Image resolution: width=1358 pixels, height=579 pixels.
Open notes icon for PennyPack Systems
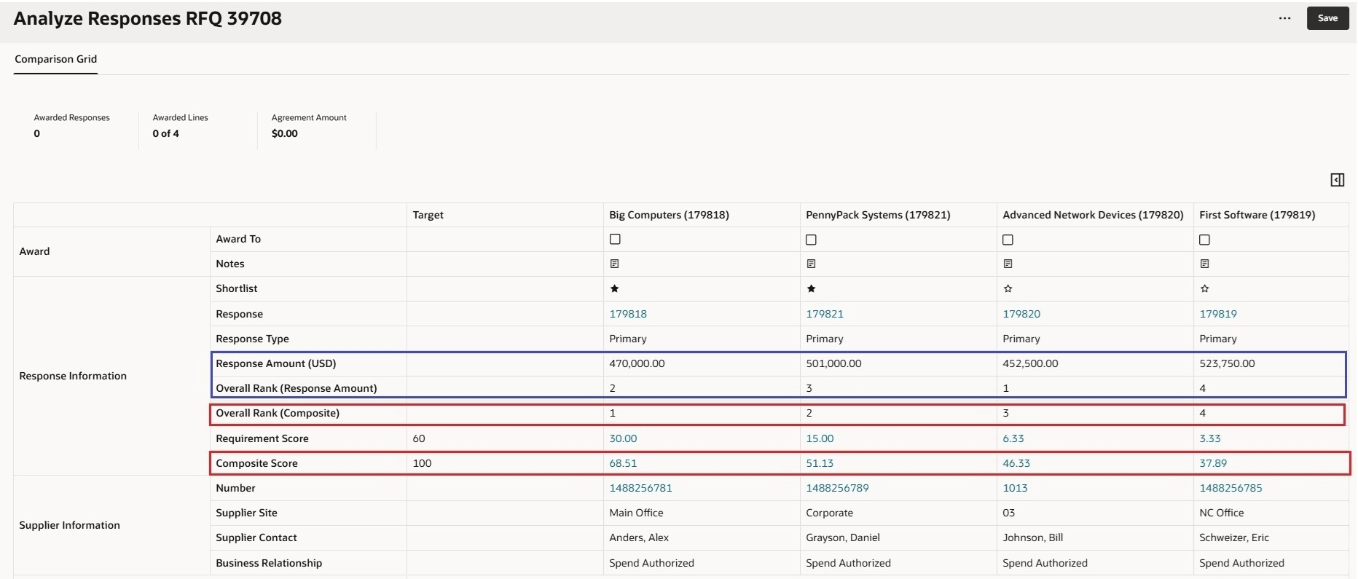coord(812,264)
